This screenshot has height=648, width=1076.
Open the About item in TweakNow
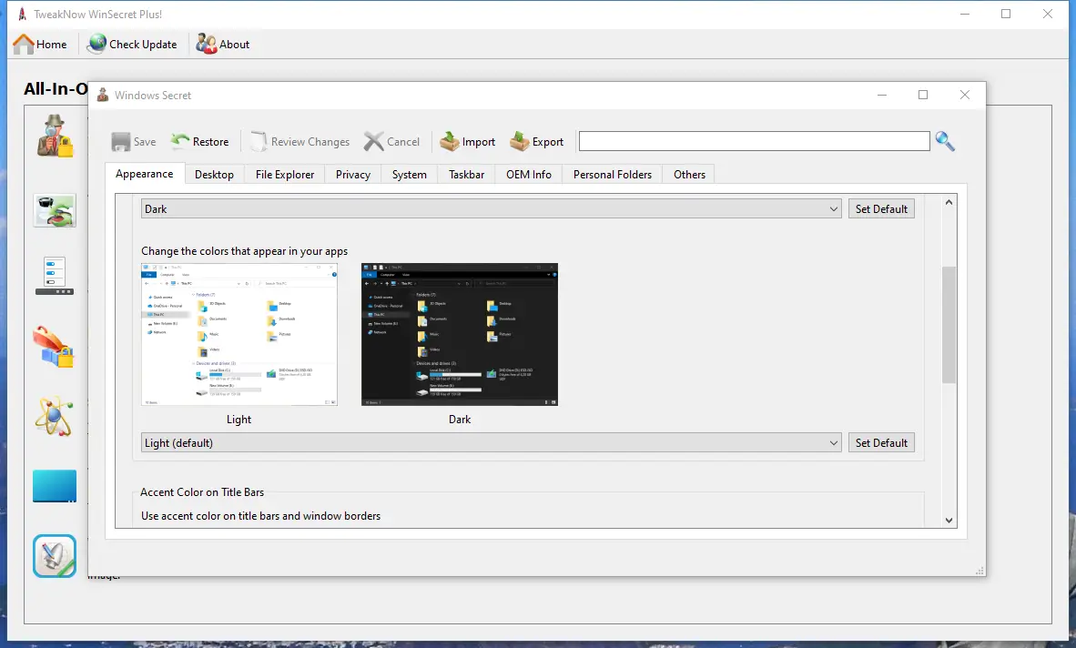click(222, 45)
